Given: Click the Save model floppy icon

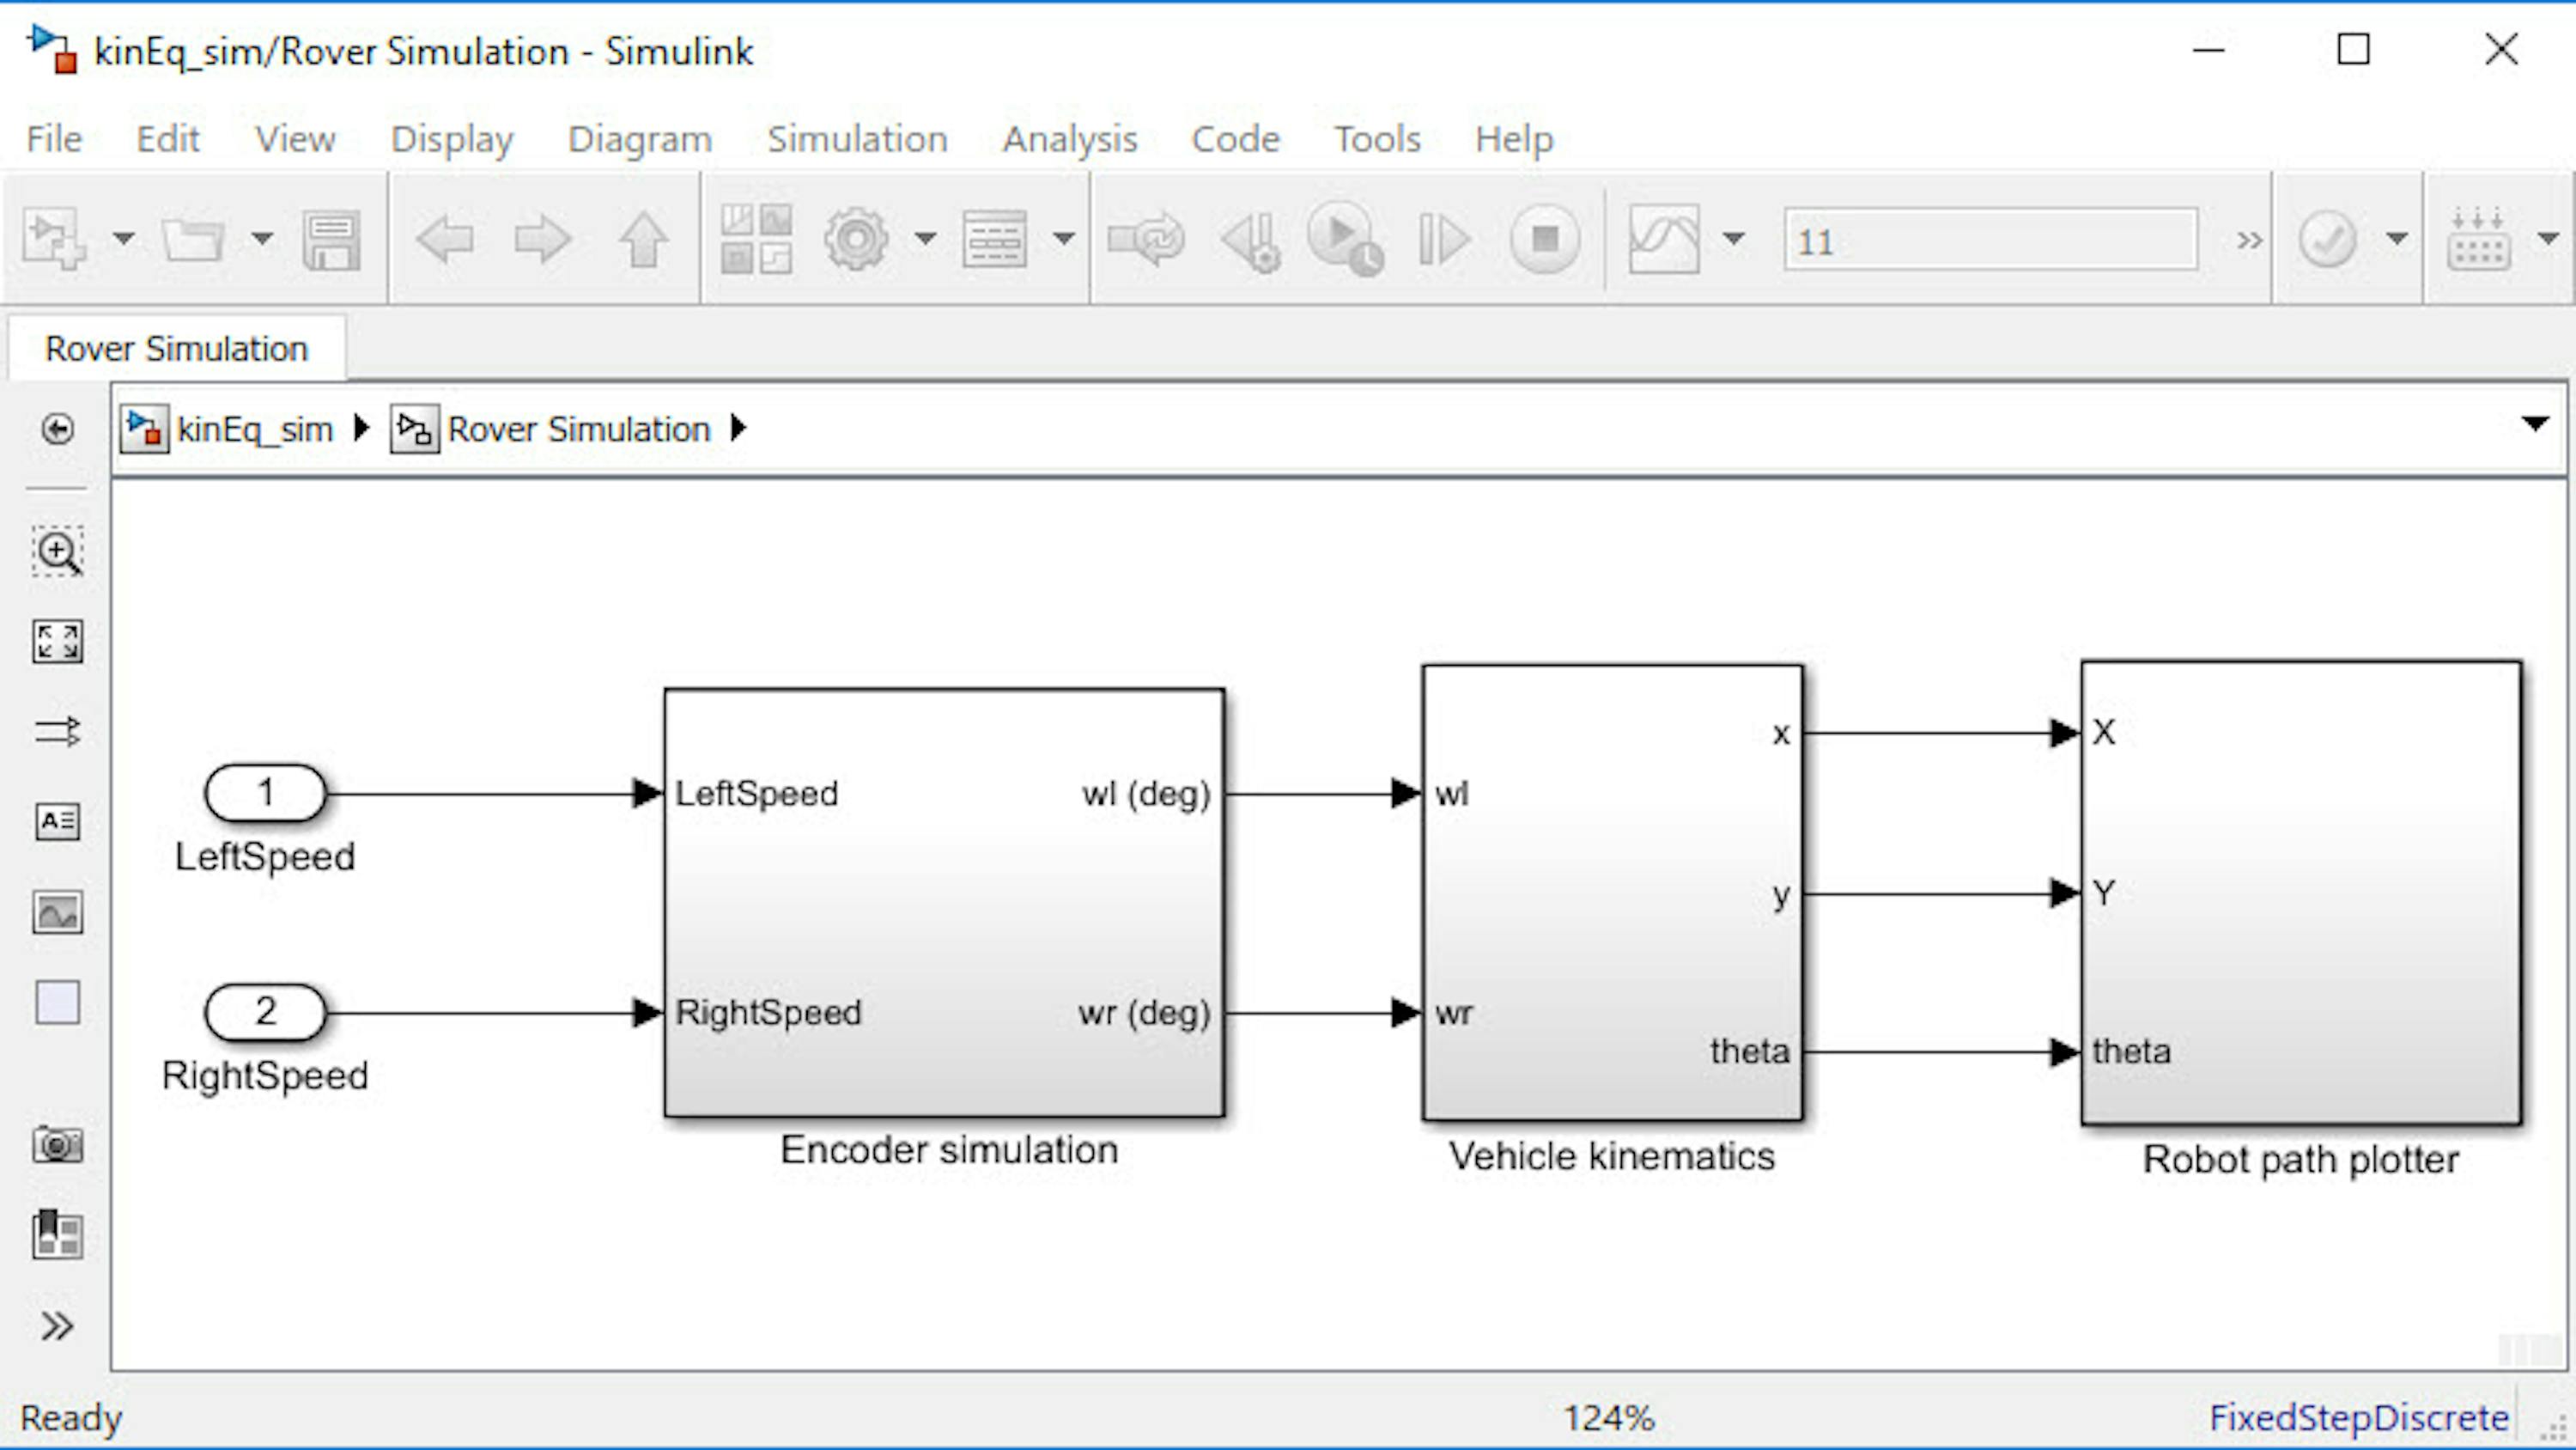Looking at the screenshot, I should [x=331, y=238].
